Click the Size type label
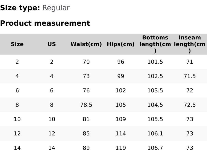The width and height of the screenshot is (207, 155). click(20, 8)
